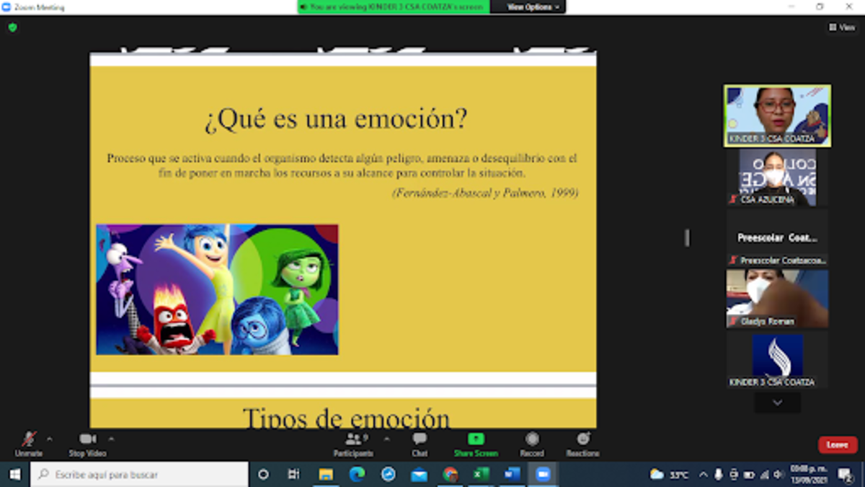This screenshot has width=865, height=487.
Task: Expand the arrow beside Participants
Action: click(386, 439)
